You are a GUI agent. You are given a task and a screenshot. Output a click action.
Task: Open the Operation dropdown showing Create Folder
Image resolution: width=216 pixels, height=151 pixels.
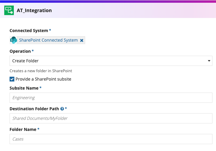(111, 61)
